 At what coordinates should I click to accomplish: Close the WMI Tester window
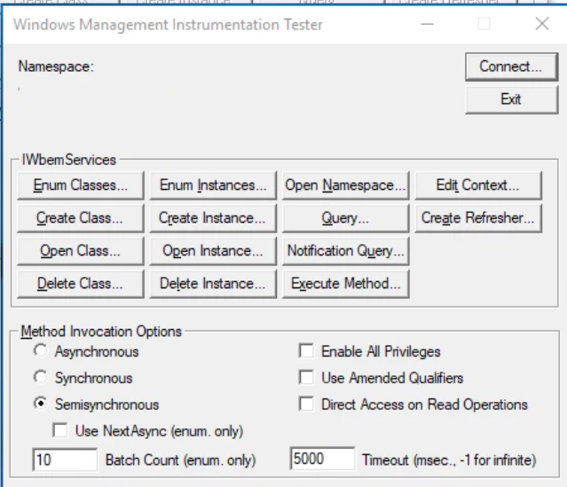click(542, 24)
